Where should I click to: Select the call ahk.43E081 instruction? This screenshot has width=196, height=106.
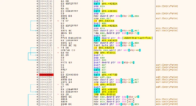[106, 11]
